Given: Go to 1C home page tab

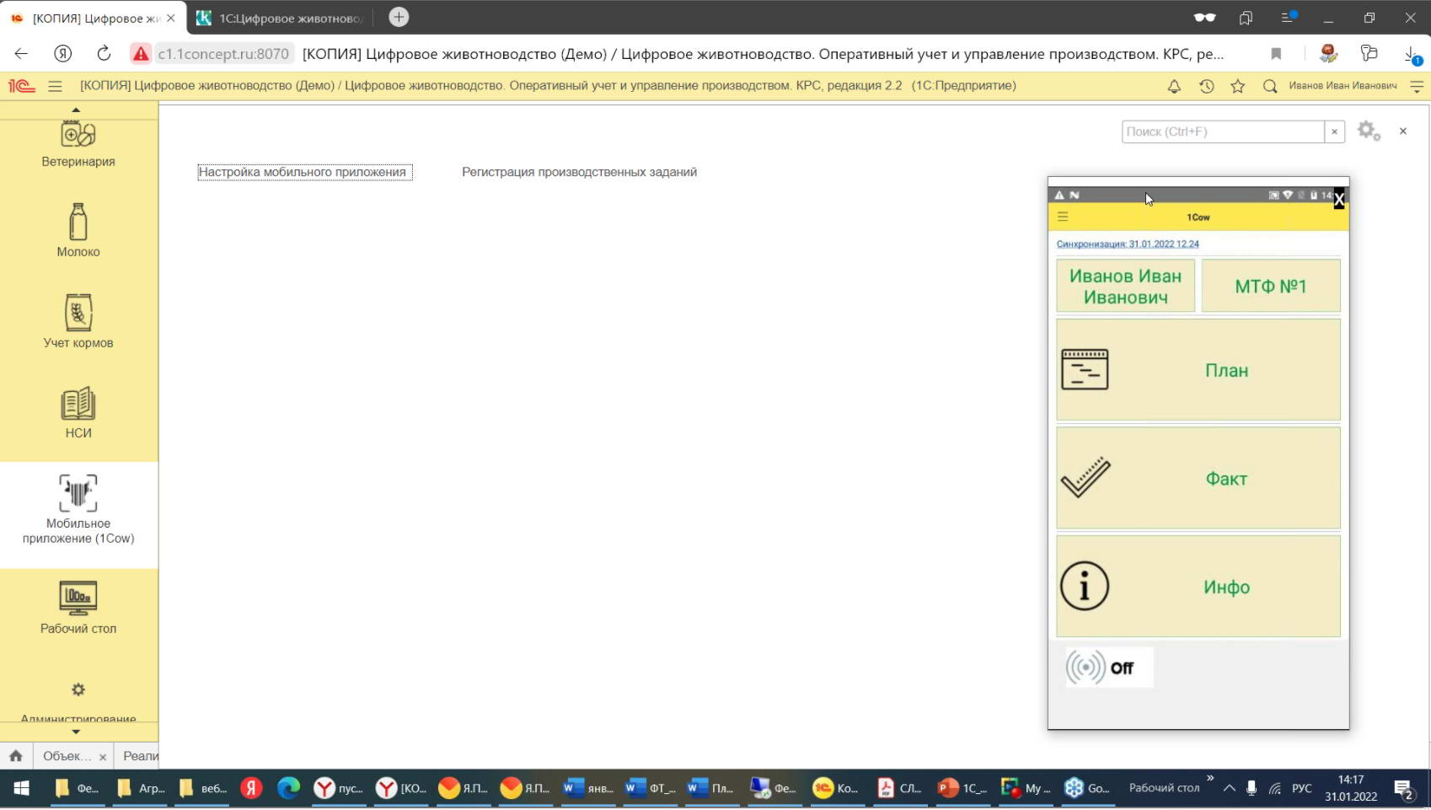Looking at the screenshot, I should coord(16,756).
